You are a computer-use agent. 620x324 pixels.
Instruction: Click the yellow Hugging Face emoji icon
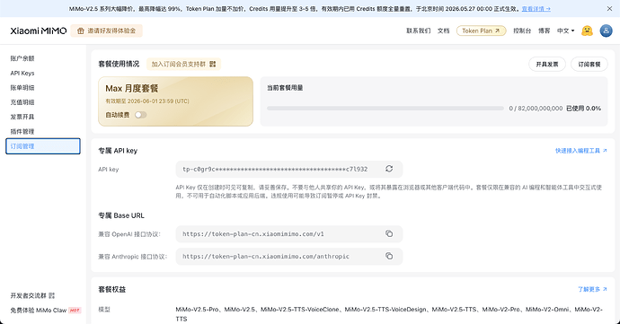pyautogui.click(x=587, y=31)
